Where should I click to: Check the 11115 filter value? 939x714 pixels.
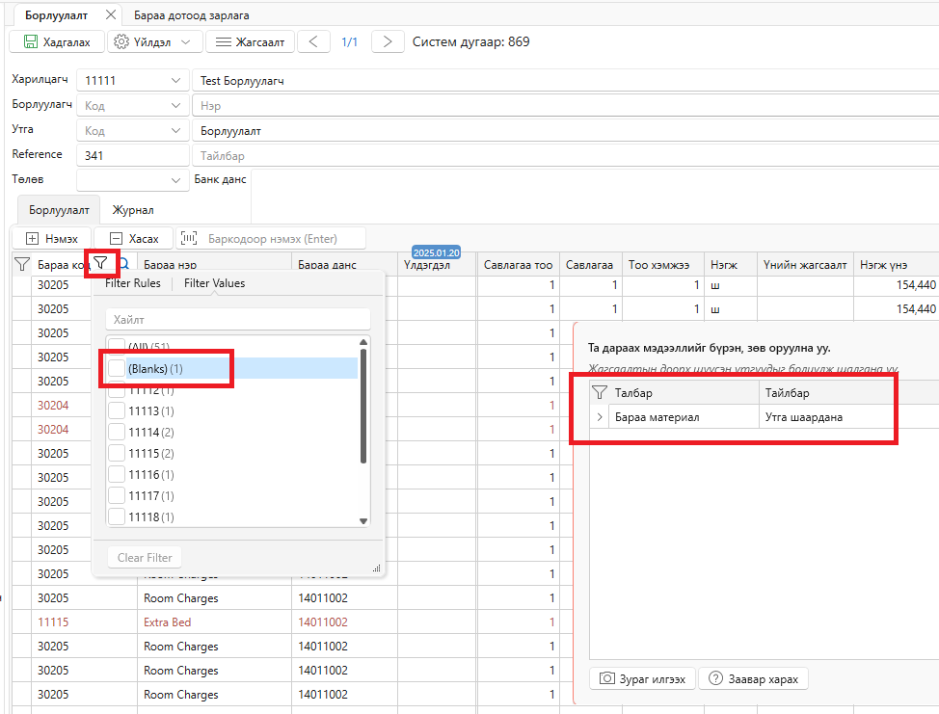(x=117, y=453)
